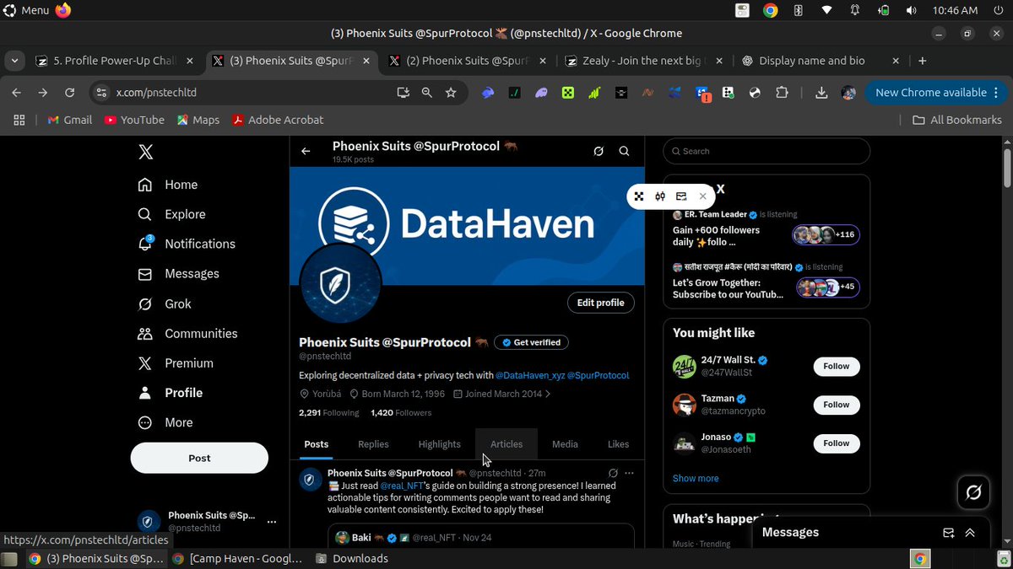Screen dimensions: 1013x569
Task: Open the 'Gain +600 followers daily' space
Action: coord(766,228)
